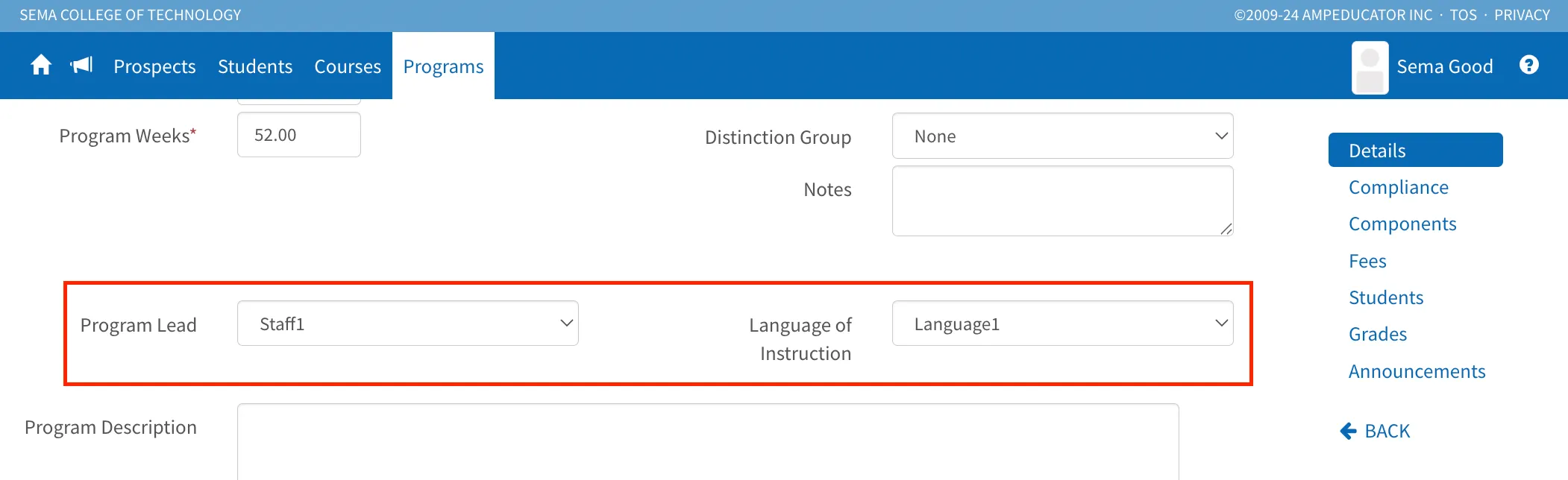This screenshot has width=1568, height=480.
Task: Open the Compliance sidebar link
Action: click(x=1398, y=187)
